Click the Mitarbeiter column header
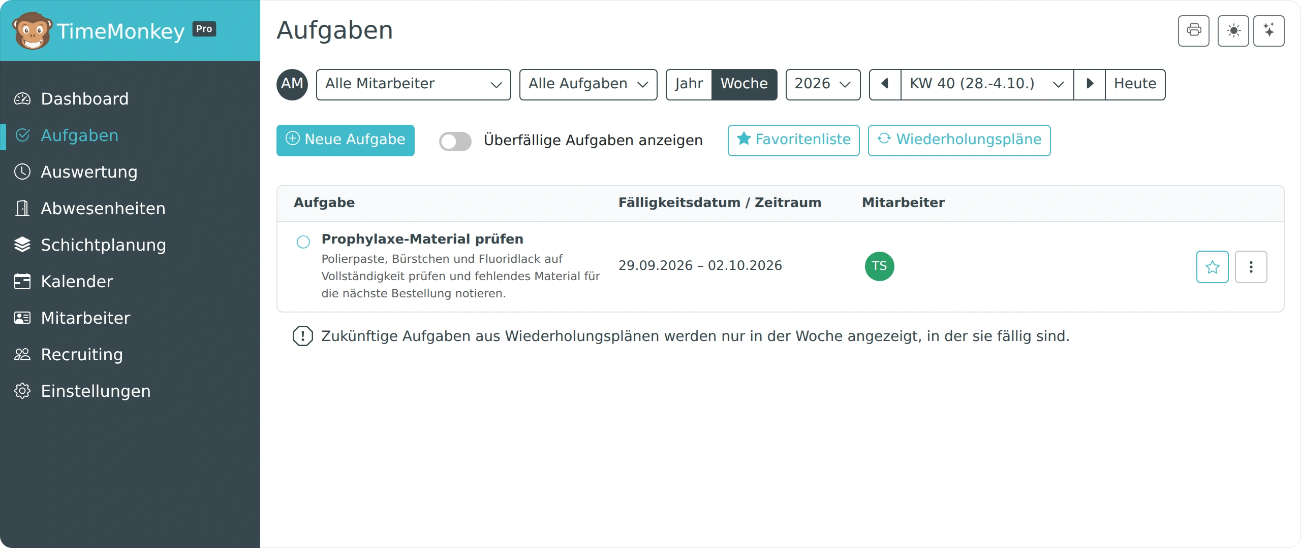This screenshot has height=548, width=1301. coord(904,202)
